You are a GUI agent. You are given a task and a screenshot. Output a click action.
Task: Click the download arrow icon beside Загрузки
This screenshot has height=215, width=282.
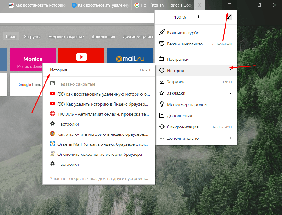point(162,81)
